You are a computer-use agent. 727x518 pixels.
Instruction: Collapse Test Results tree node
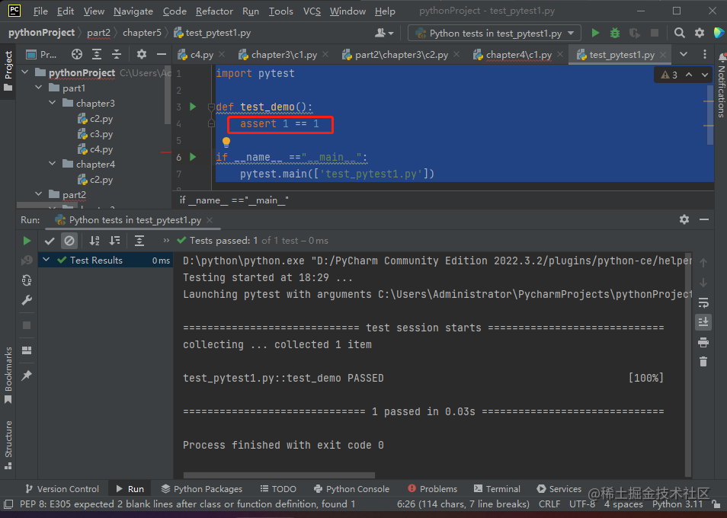pos(46,260)
